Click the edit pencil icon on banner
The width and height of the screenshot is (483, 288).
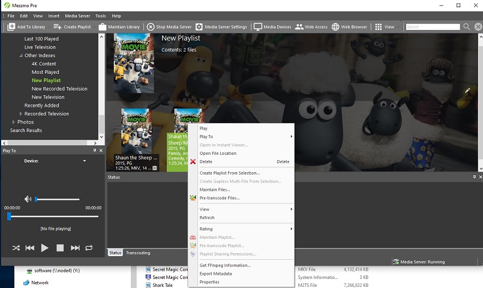467,90
